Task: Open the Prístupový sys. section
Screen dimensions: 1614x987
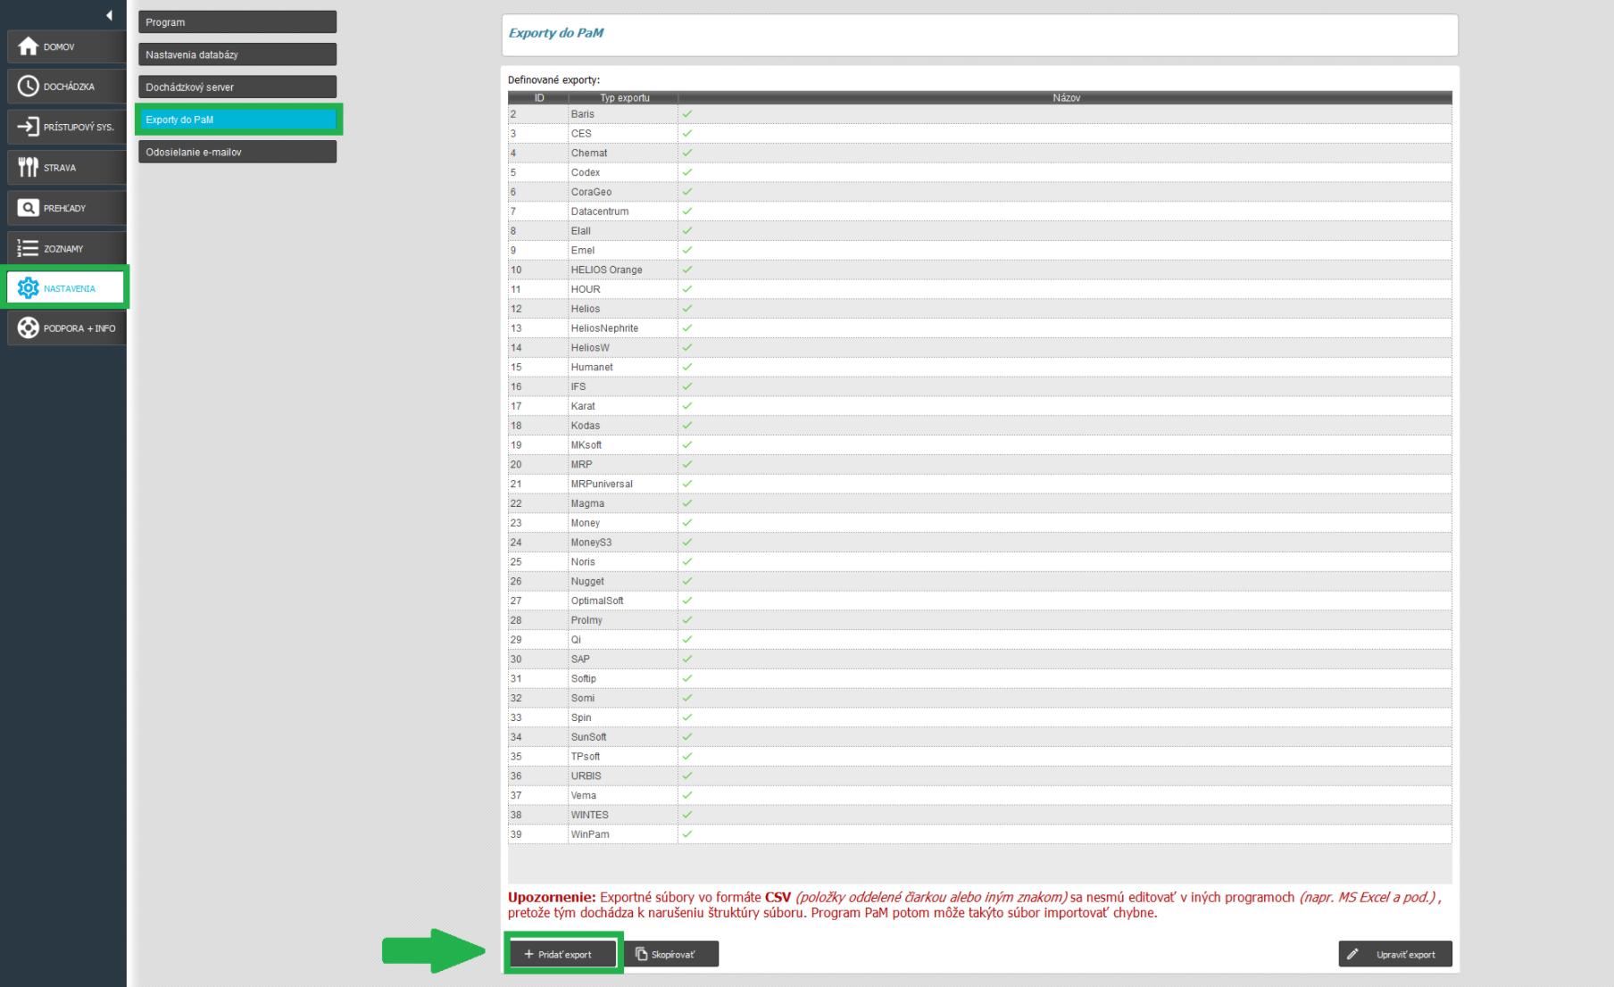Action: tap(66, 127)
